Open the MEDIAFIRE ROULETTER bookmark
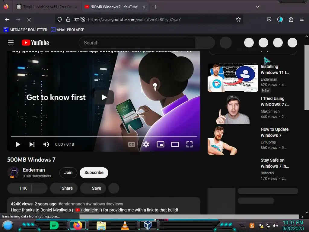The width and height of the screenshot is (309, 232). pos(25,30)
